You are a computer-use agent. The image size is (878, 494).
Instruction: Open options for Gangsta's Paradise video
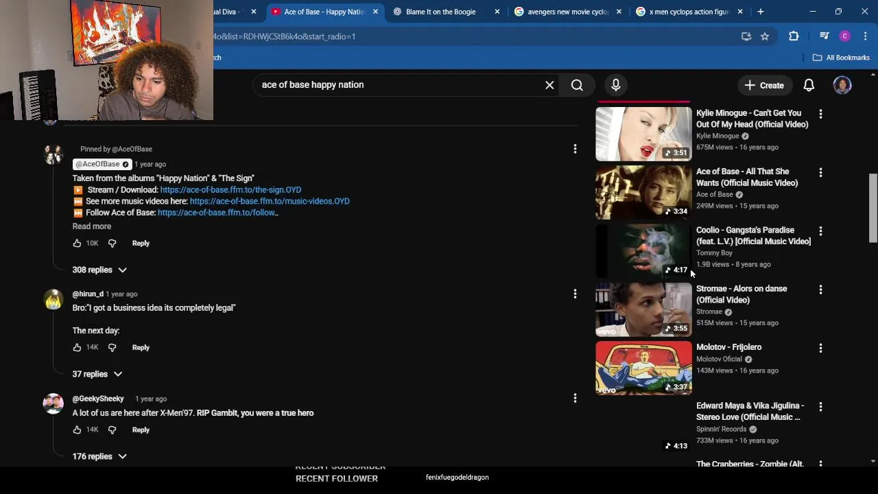tap(820, 231)
